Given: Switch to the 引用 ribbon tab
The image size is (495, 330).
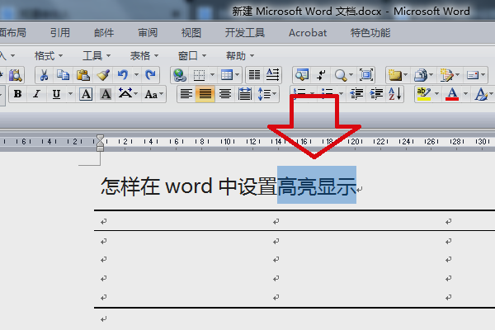Looking at the screenshot, I should (60, 32).
